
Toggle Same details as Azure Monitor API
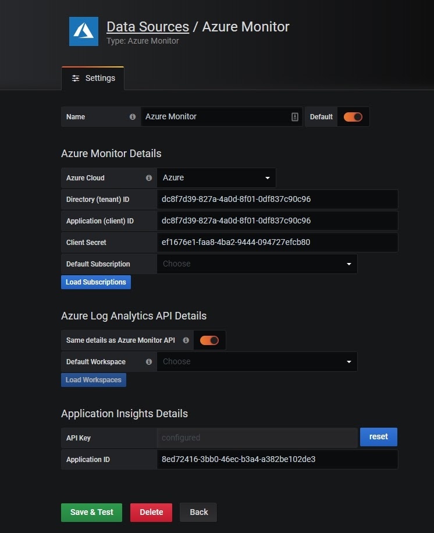coord(209,340)
